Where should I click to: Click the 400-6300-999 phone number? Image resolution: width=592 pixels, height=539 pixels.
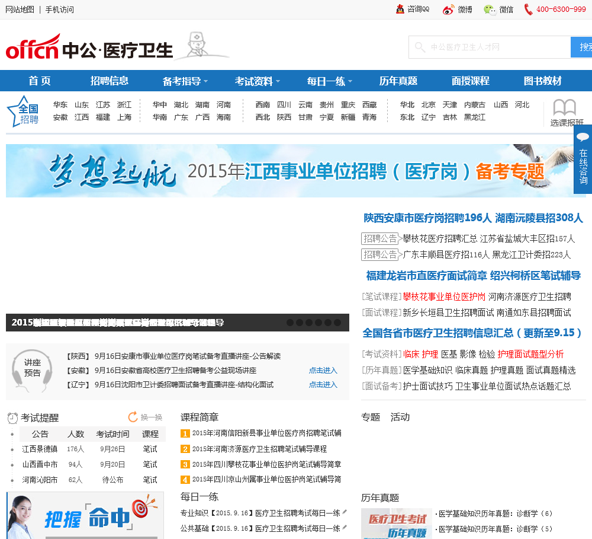coord(561,9)
